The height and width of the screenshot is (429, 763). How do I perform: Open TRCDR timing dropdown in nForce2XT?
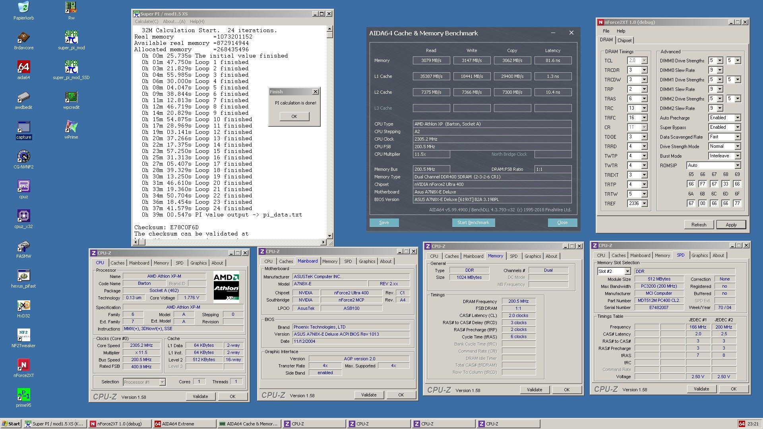644,70
